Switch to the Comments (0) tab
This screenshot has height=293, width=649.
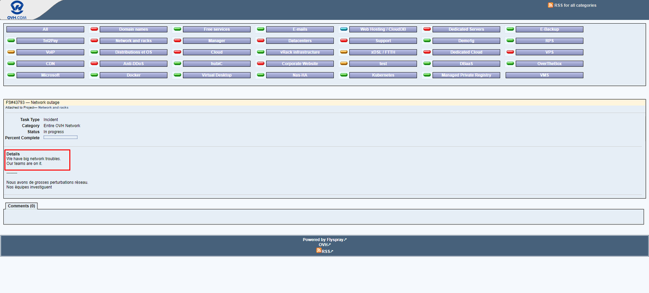click(x=21, y=206)
